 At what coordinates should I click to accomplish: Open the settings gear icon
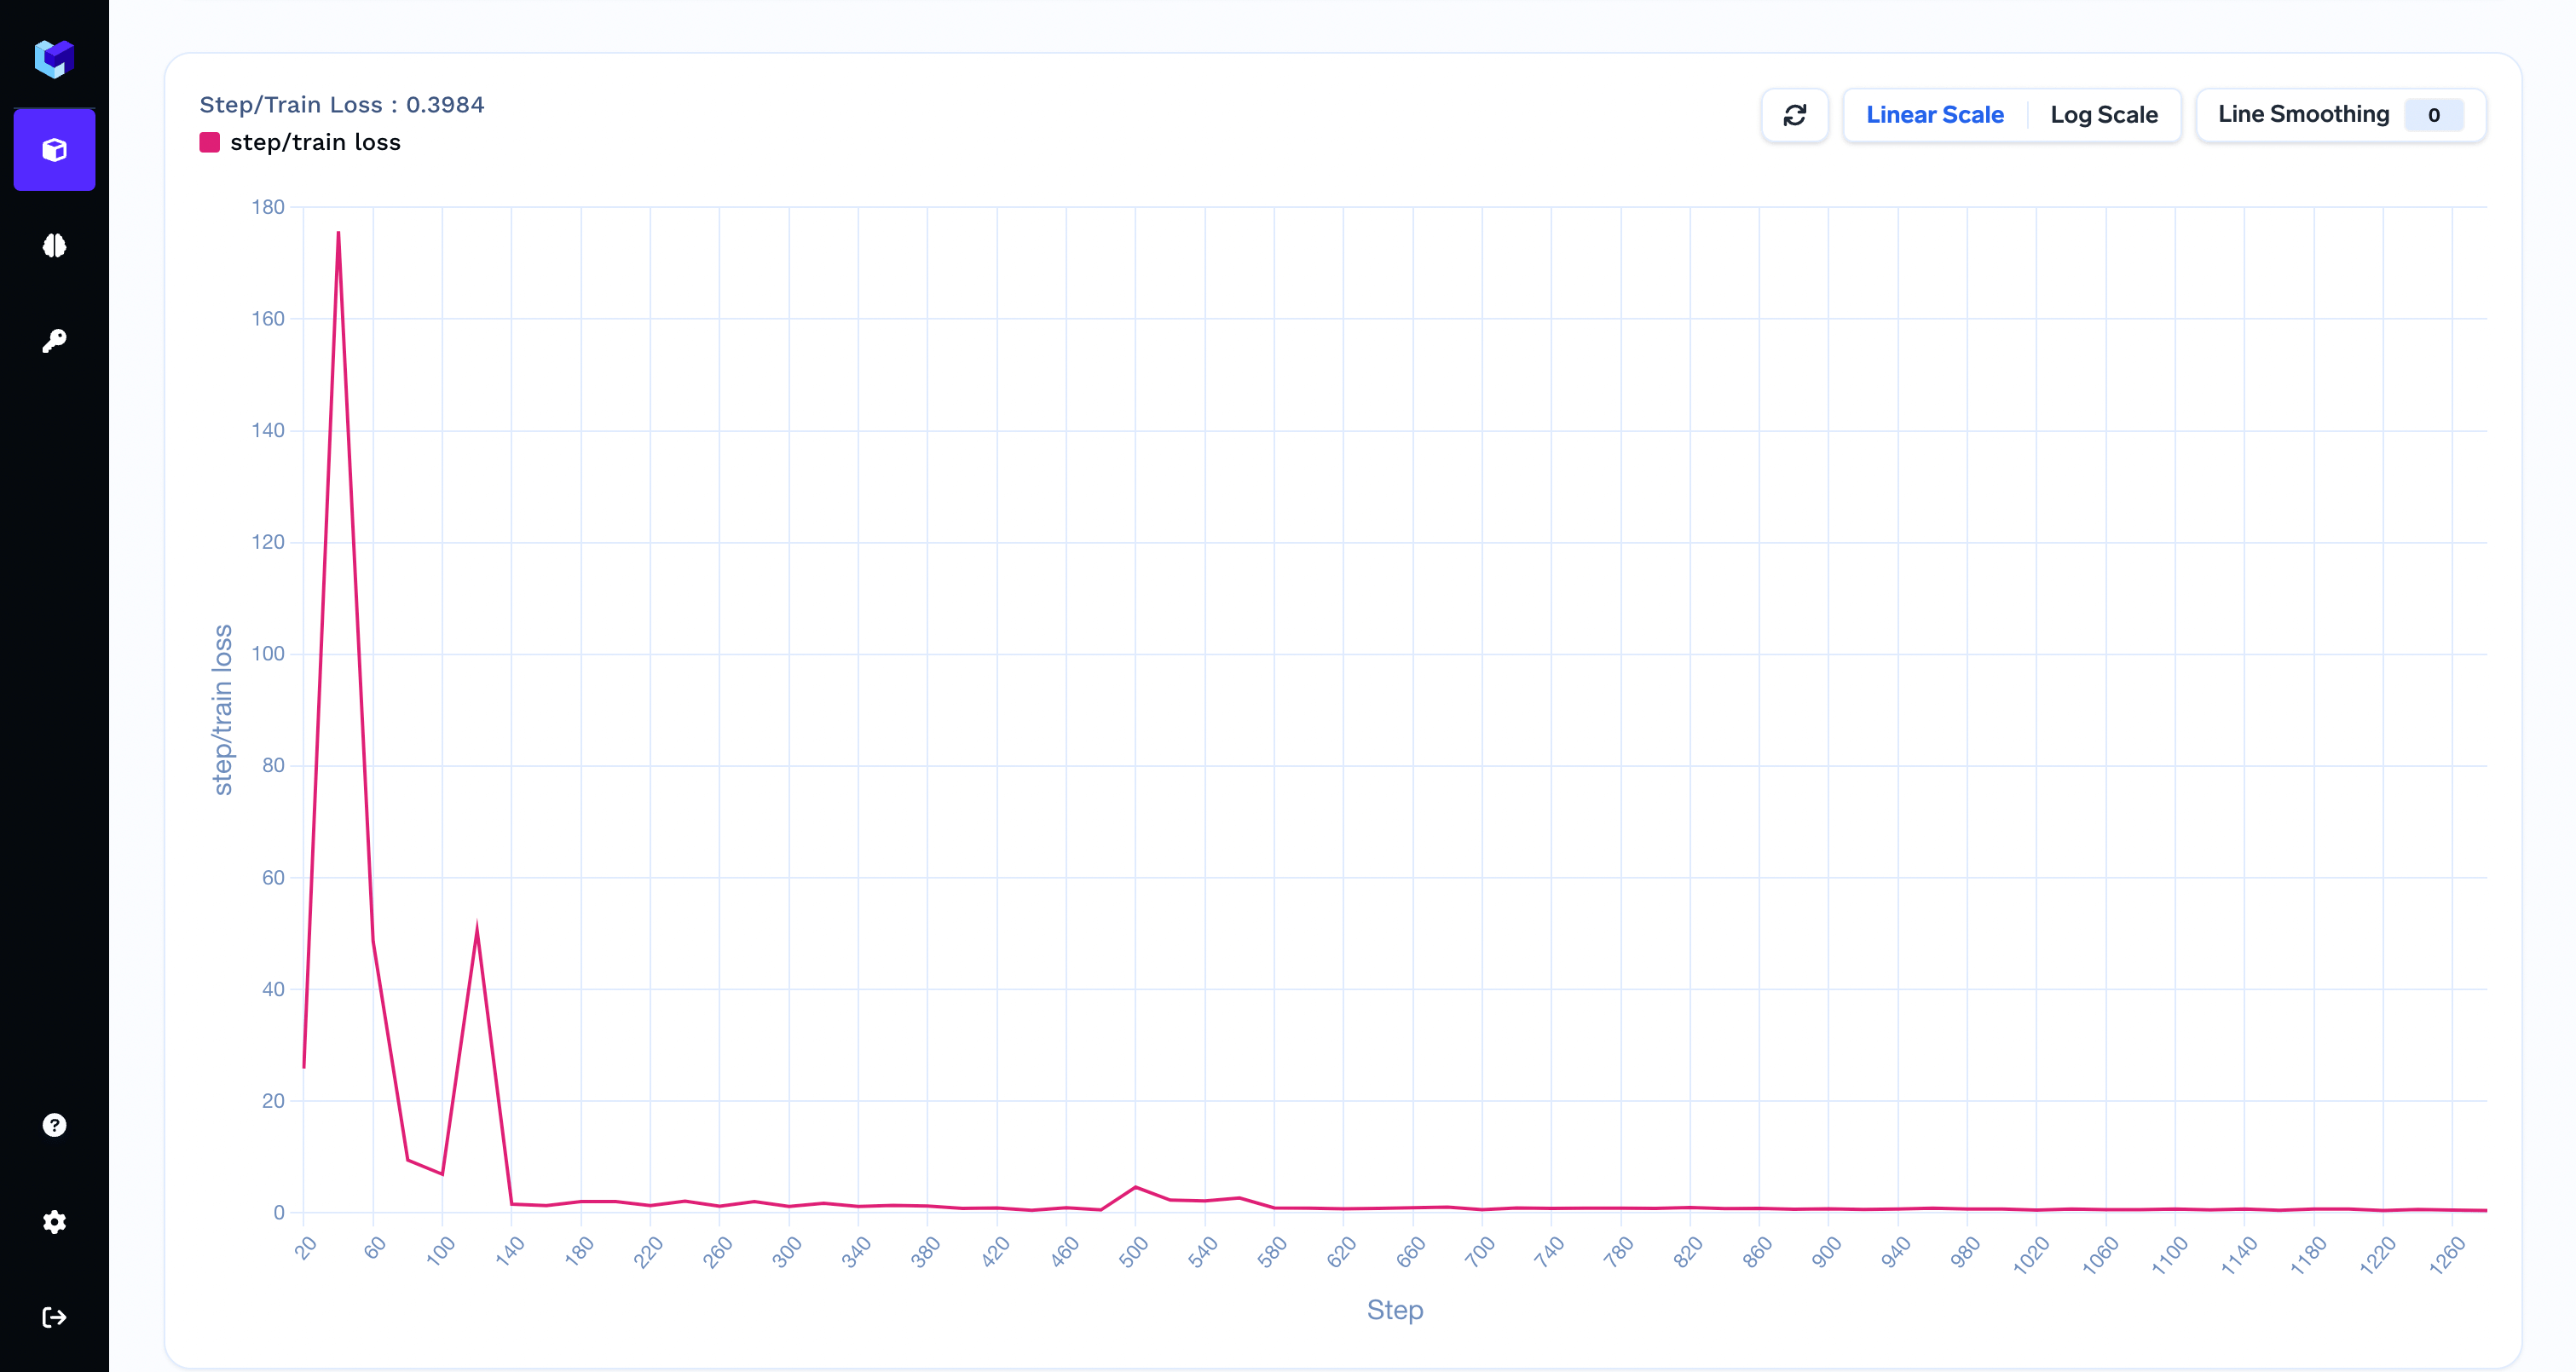(54, 1222)
